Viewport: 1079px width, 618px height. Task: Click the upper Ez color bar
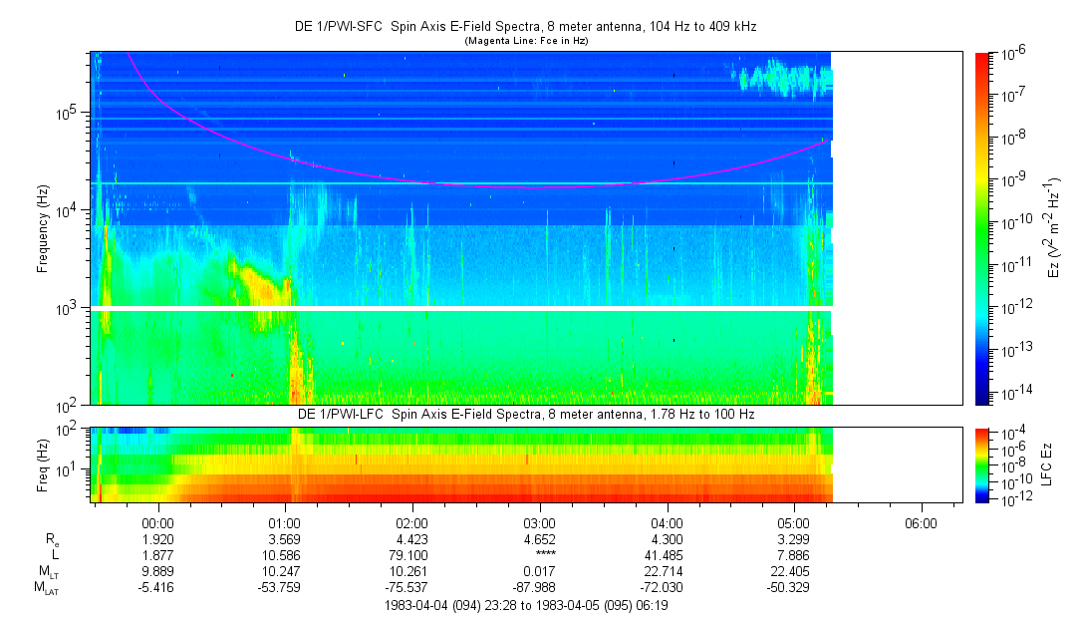(982, 228)
